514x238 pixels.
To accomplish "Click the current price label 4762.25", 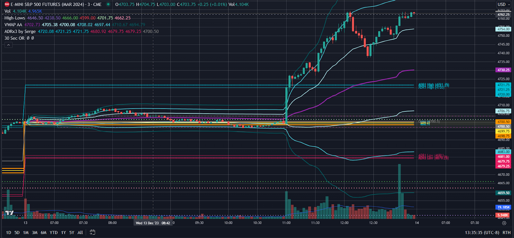I will click(503, 14).
